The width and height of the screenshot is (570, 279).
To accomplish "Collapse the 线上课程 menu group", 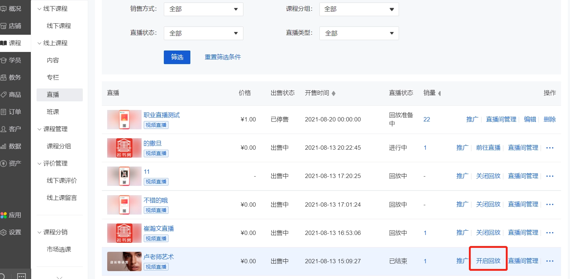I will tap(39, 43).
